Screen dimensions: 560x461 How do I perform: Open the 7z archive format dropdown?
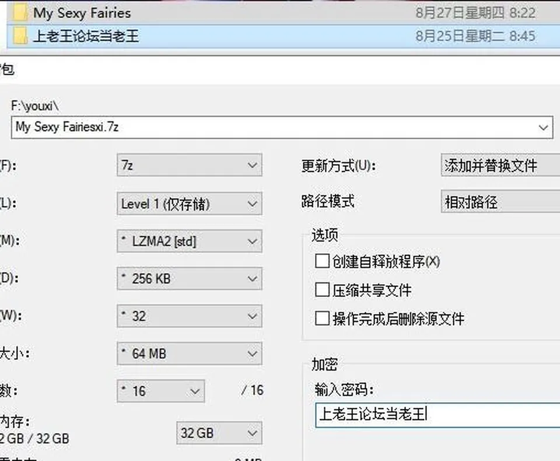[190, 165]
